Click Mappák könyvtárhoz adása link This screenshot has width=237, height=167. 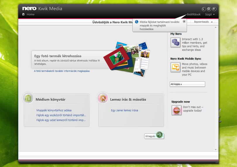coord(54,110)
